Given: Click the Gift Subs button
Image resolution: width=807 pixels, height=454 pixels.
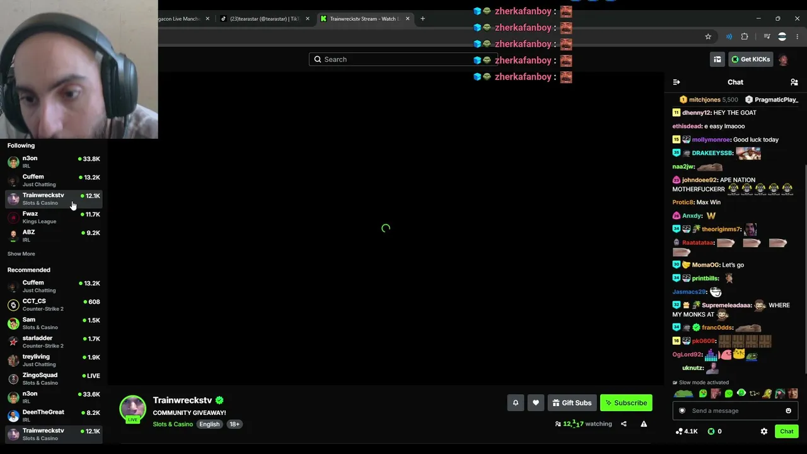Looking at the screenshot, I should click(572, 403).
